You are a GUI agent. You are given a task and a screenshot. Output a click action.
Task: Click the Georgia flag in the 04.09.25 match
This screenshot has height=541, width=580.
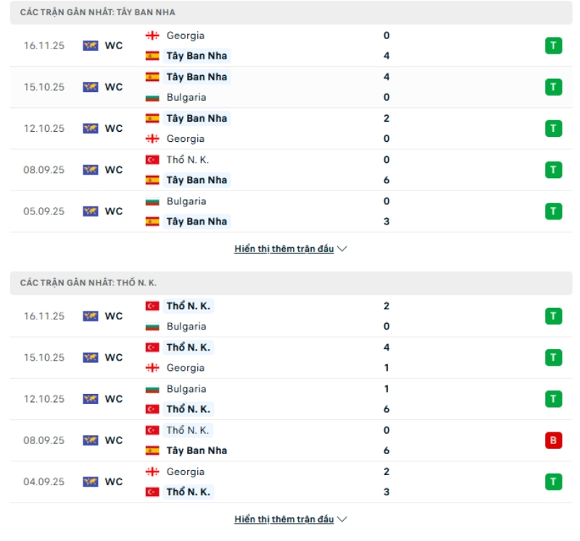click(152, 471)
